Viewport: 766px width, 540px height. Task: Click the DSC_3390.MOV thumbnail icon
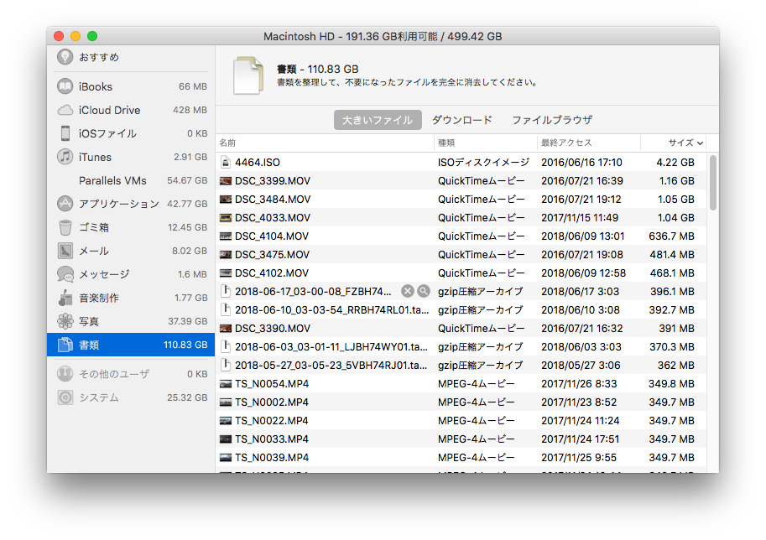click(x=225, y=329)
